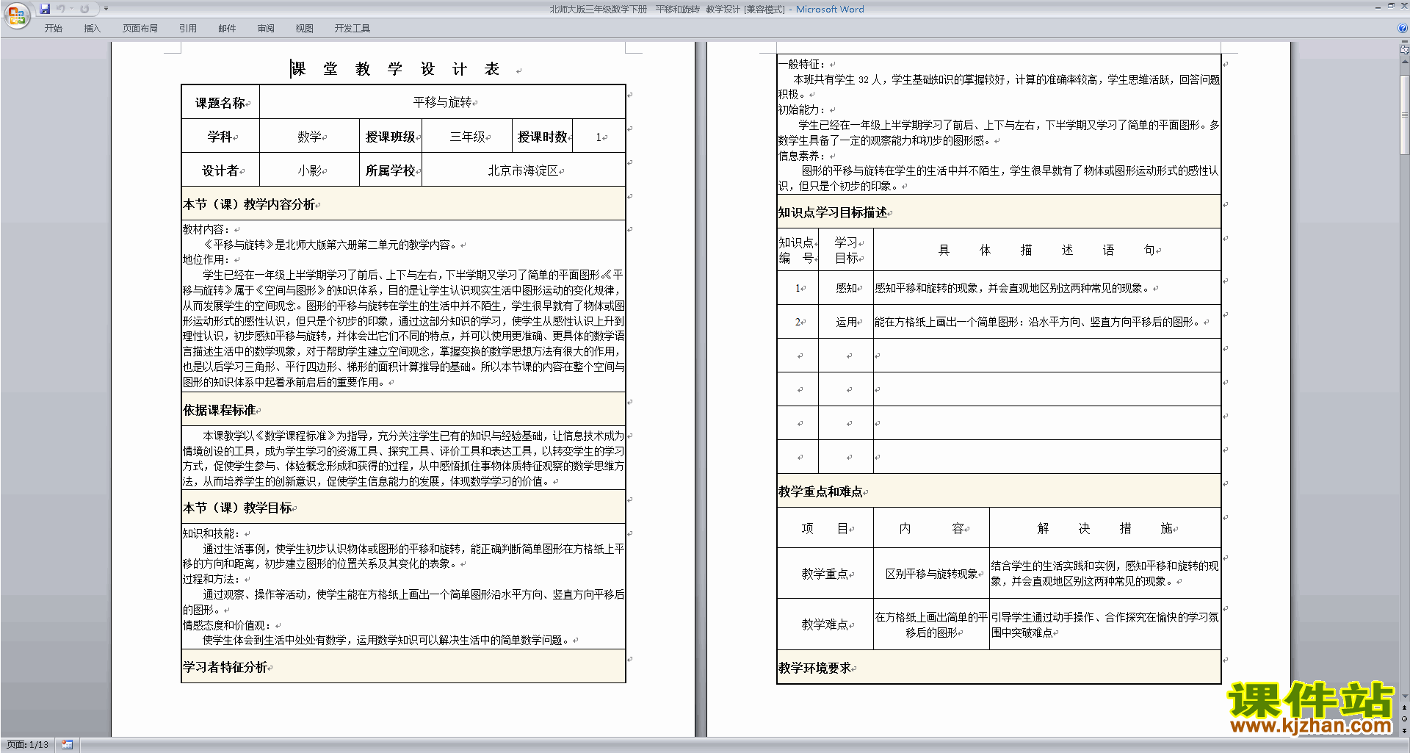Undo the last action

point(61,9)
